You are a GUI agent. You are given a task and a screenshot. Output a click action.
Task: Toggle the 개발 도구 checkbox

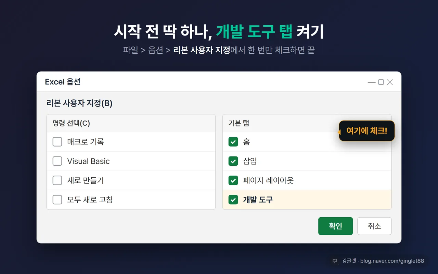(x=233, y=200)
